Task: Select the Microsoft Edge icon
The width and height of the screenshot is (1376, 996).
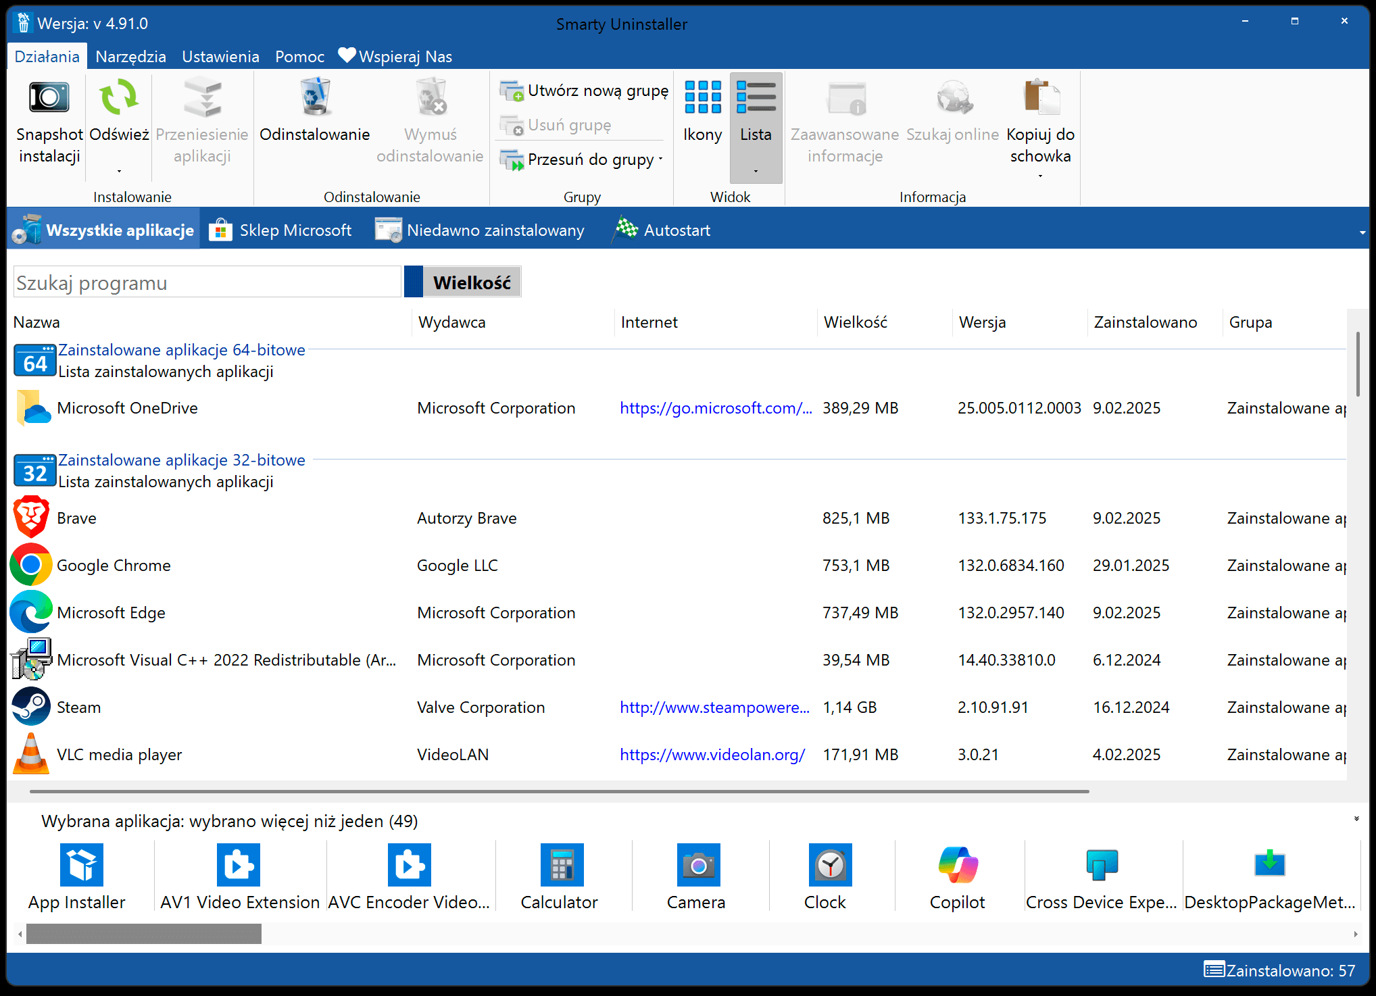Action: click(31, 612)
